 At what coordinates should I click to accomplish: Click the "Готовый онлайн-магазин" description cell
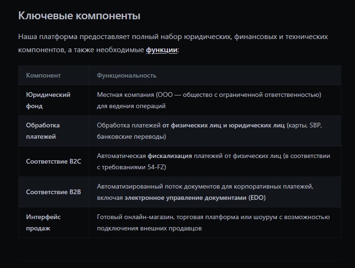pos(213,222)
